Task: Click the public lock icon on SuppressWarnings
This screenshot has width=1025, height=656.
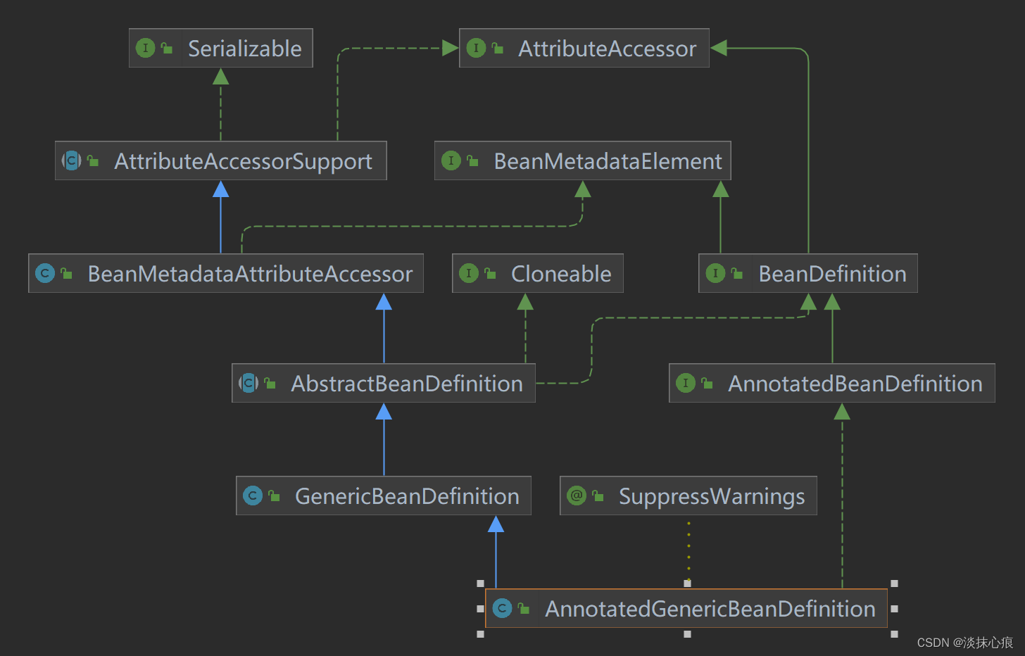Action: [x=598, y=496]
